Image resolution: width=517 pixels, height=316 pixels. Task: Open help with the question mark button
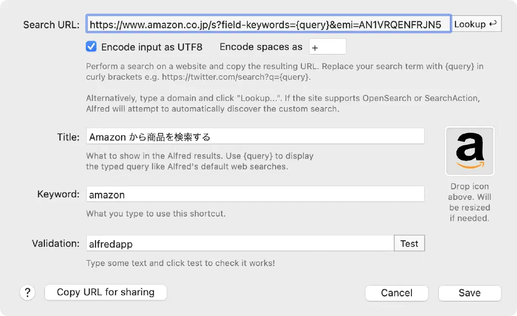(x=27, y=292)
